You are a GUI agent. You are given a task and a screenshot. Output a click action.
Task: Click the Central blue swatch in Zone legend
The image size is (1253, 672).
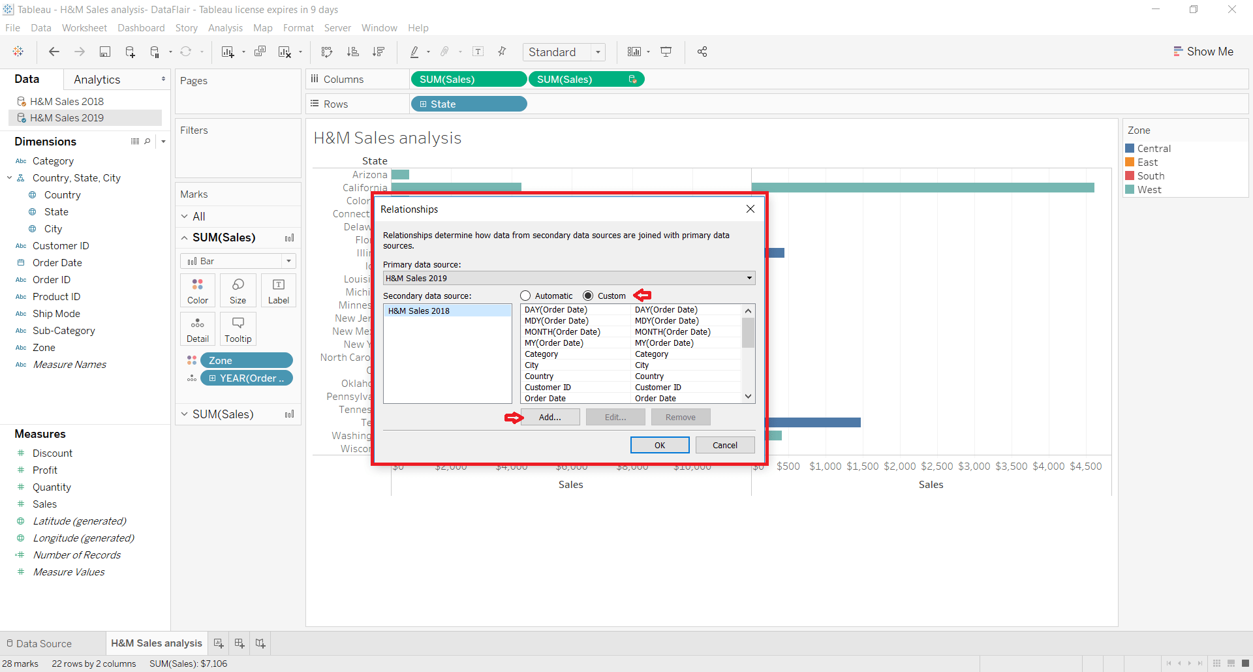coord(1131,148)
